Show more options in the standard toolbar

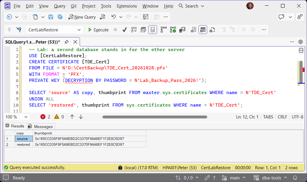coord(166,17)
